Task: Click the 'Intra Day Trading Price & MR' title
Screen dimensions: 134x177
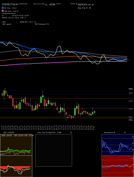Action: coord(49,132)
